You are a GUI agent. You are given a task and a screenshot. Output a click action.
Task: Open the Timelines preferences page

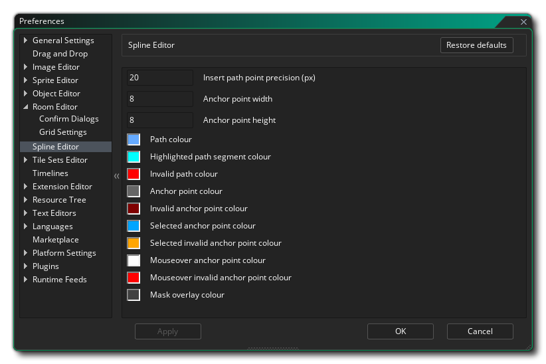pos(50,173)
